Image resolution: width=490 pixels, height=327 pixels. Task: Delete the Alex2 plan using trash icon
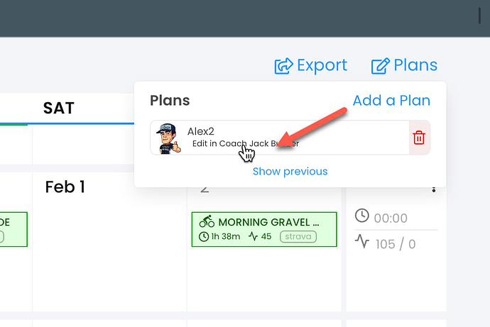(419, 138)
